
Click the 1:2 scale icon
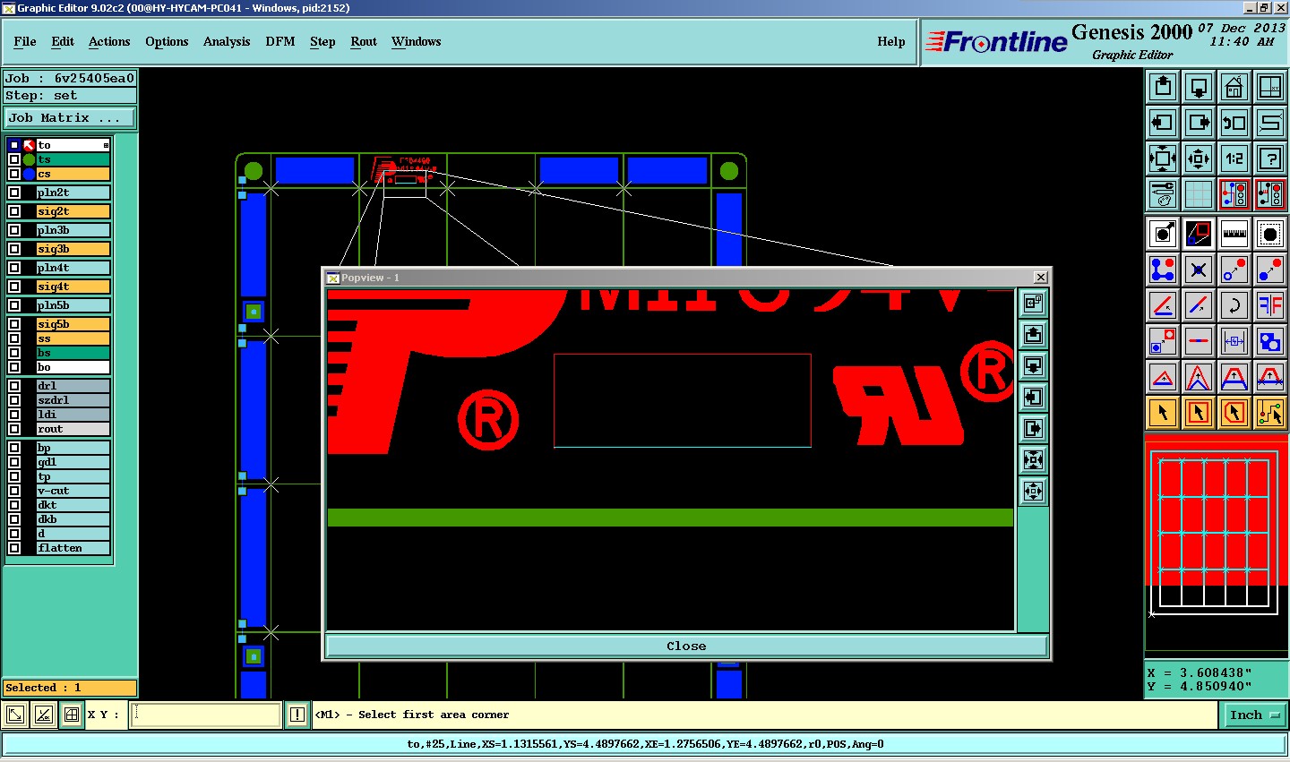click(x=1234, y=158)
